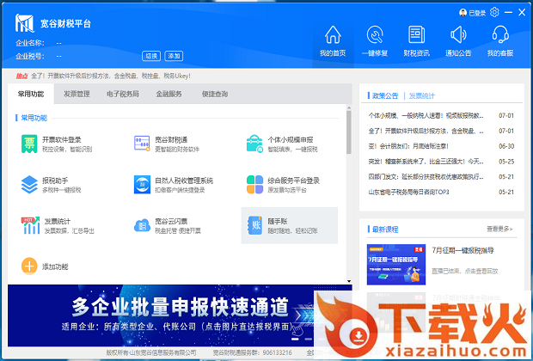Click the 07-01 date on first announcement
This screenshot has height=361, width=533.
506,115
